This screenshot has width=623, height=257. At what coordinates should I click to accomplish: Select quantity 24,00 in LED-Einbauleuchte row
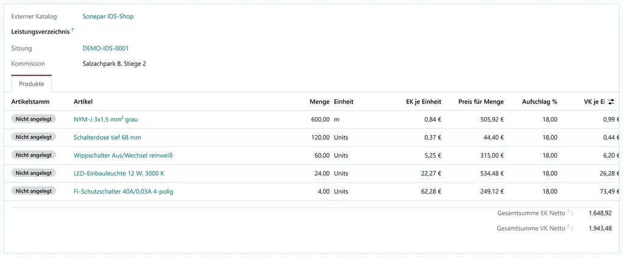coord(322,174)
